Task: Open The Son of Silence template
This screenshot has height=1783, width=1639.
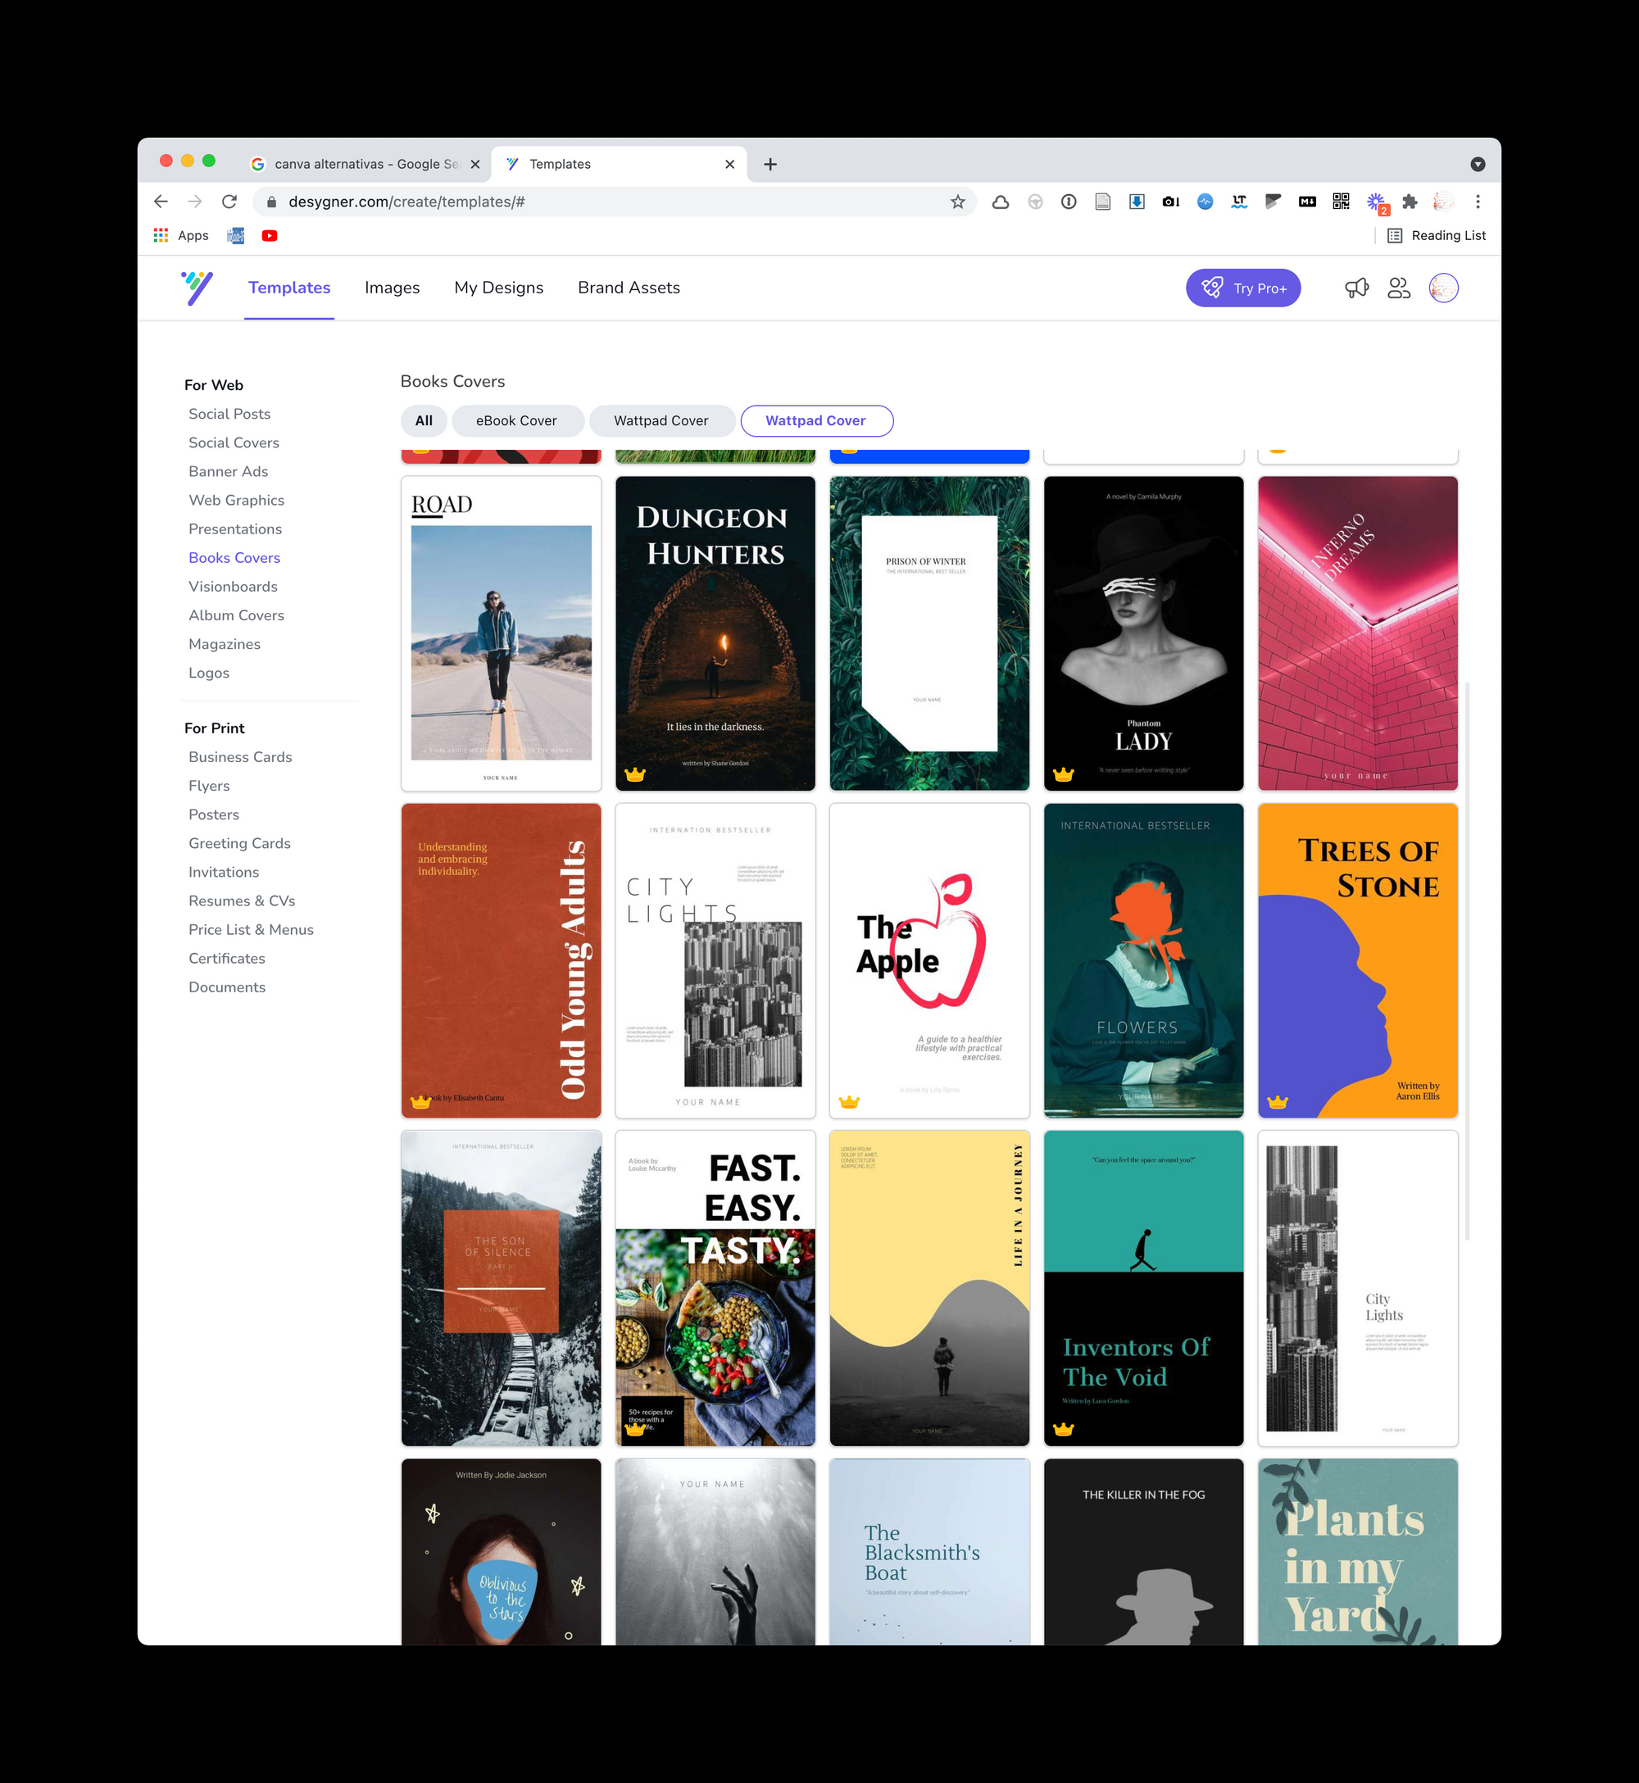Action: coord(501,1288)
